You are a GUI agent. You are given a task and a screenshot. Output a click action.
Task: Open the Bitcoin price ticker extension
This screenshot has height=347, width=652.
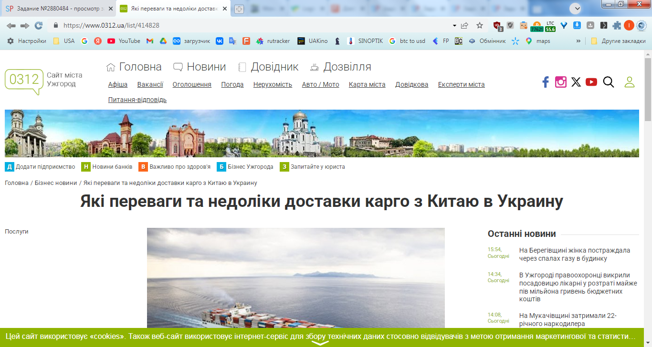point(536,26)
